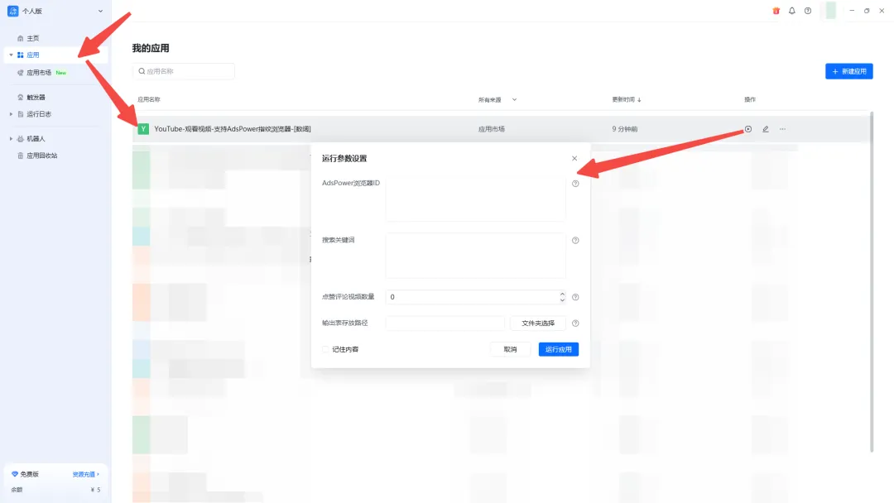Select the YouTube-观看视频 app name text
Image resolution: width=894 pixels, height=503 pixels.
[x=232, y=129]
